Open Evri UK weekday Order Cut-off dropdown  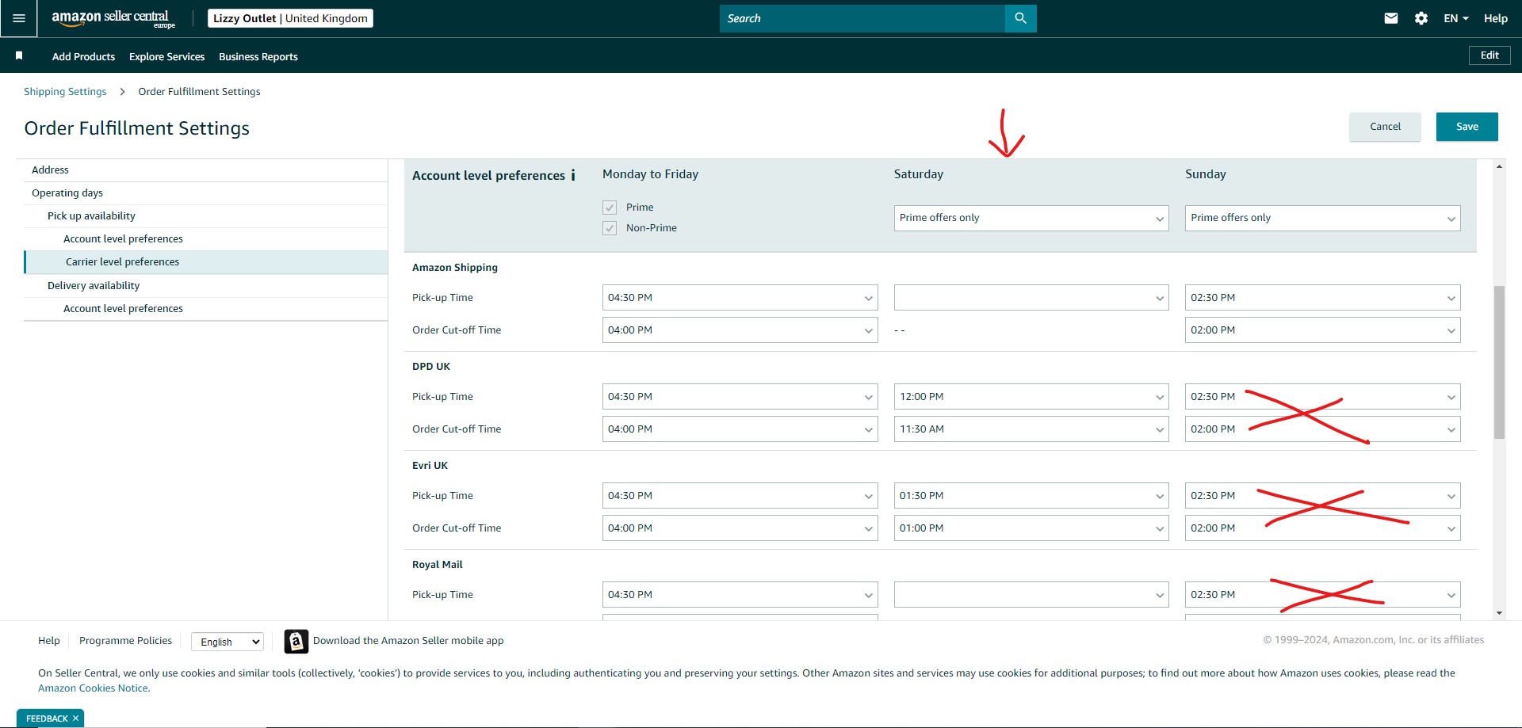click(740, 528)
